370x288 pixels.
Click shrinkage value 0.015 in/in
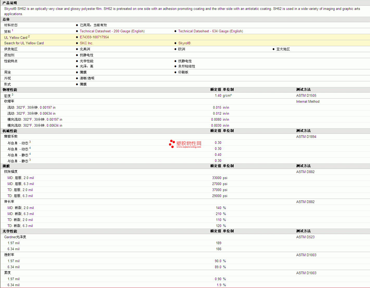[x=221, y=107]
